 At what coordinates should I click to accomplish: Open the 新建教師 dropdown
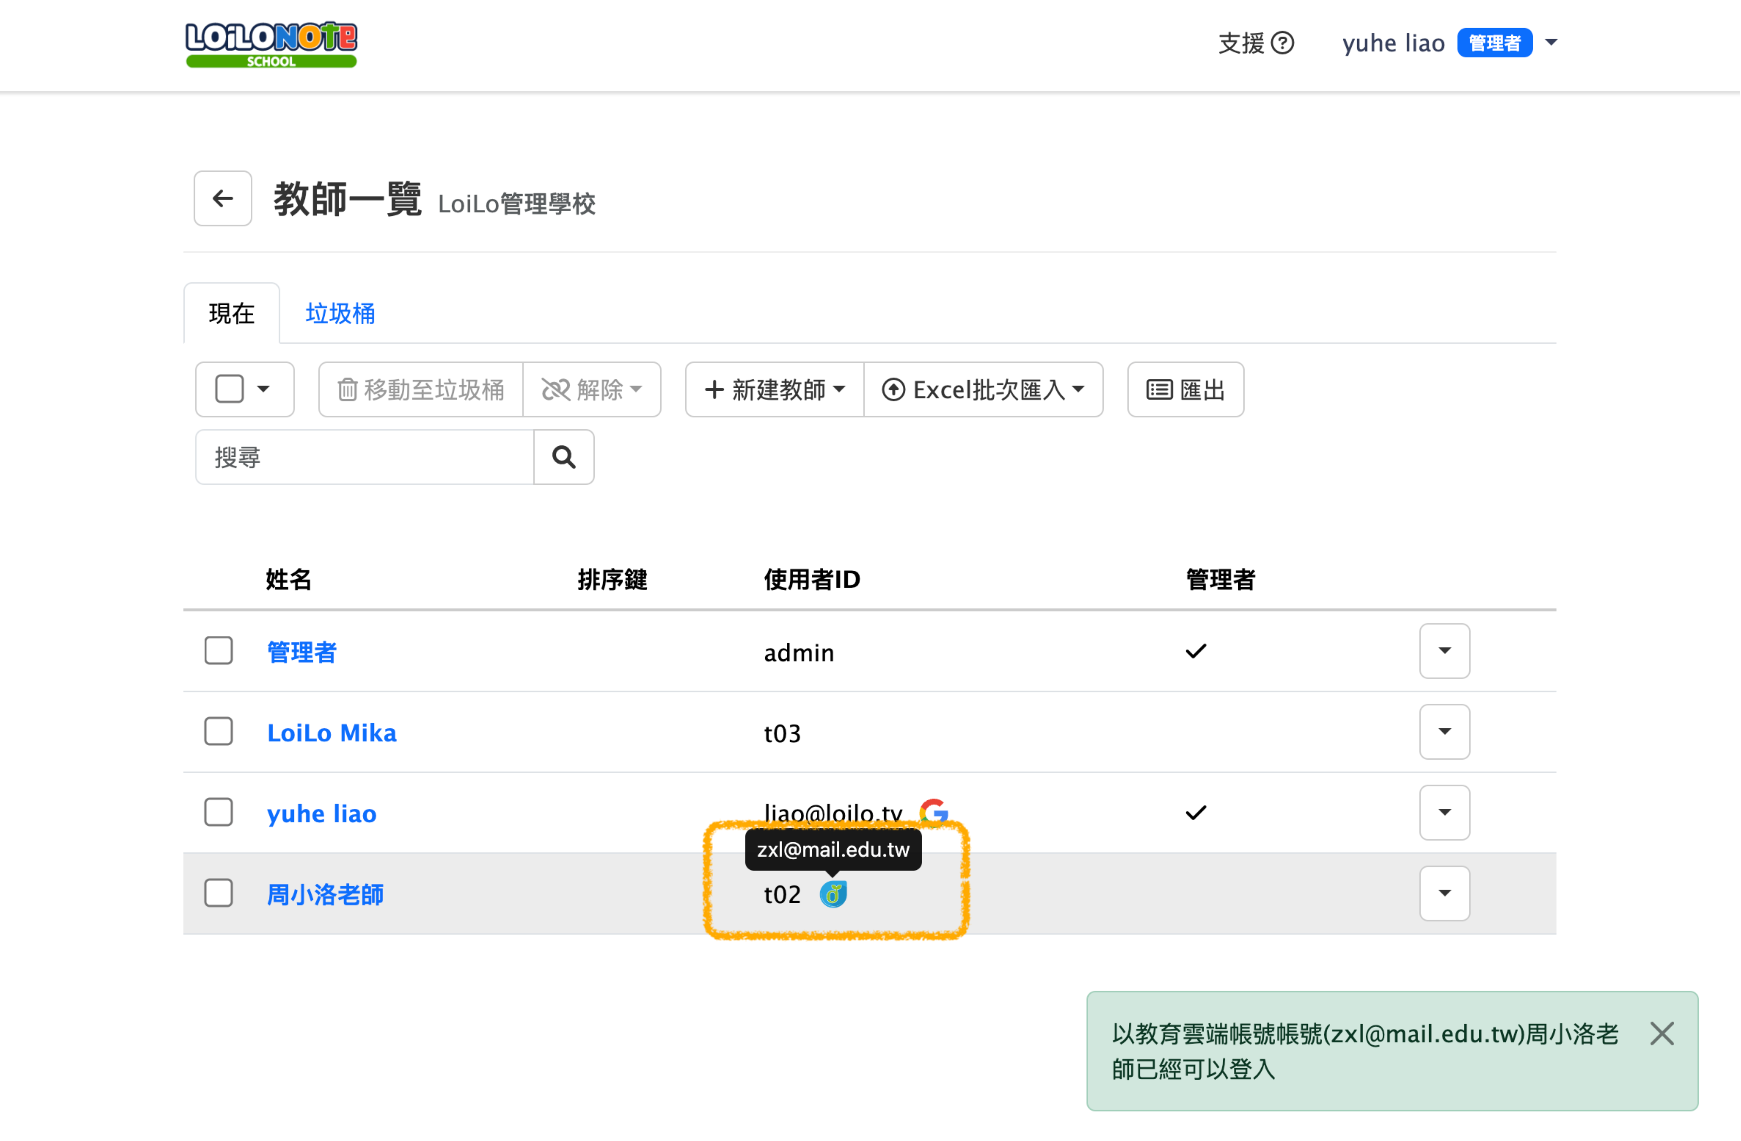pyautogui.click(x=774, y=390)
